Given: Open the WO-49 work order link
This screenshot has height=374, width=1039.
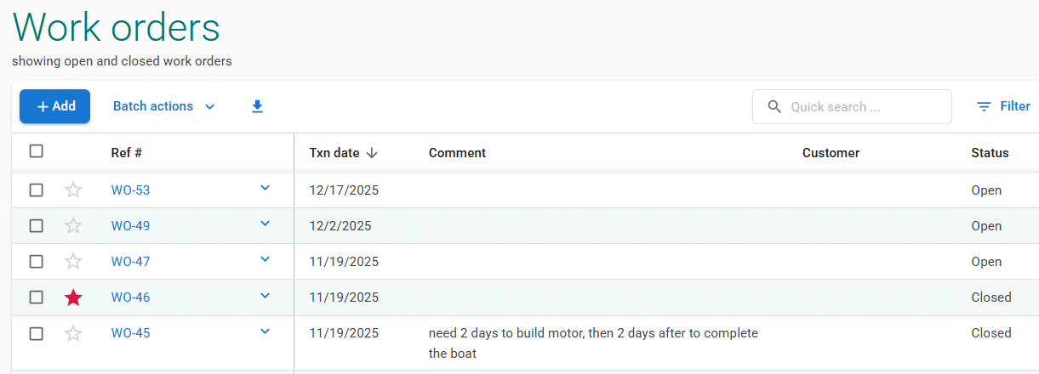Looking at the screenshot, I should click(130, 226).
